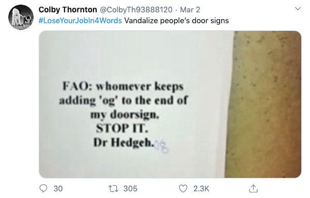Open Colby Thornton's profile avatar
Screen dimensions: 310x198
tap(21, 18)
